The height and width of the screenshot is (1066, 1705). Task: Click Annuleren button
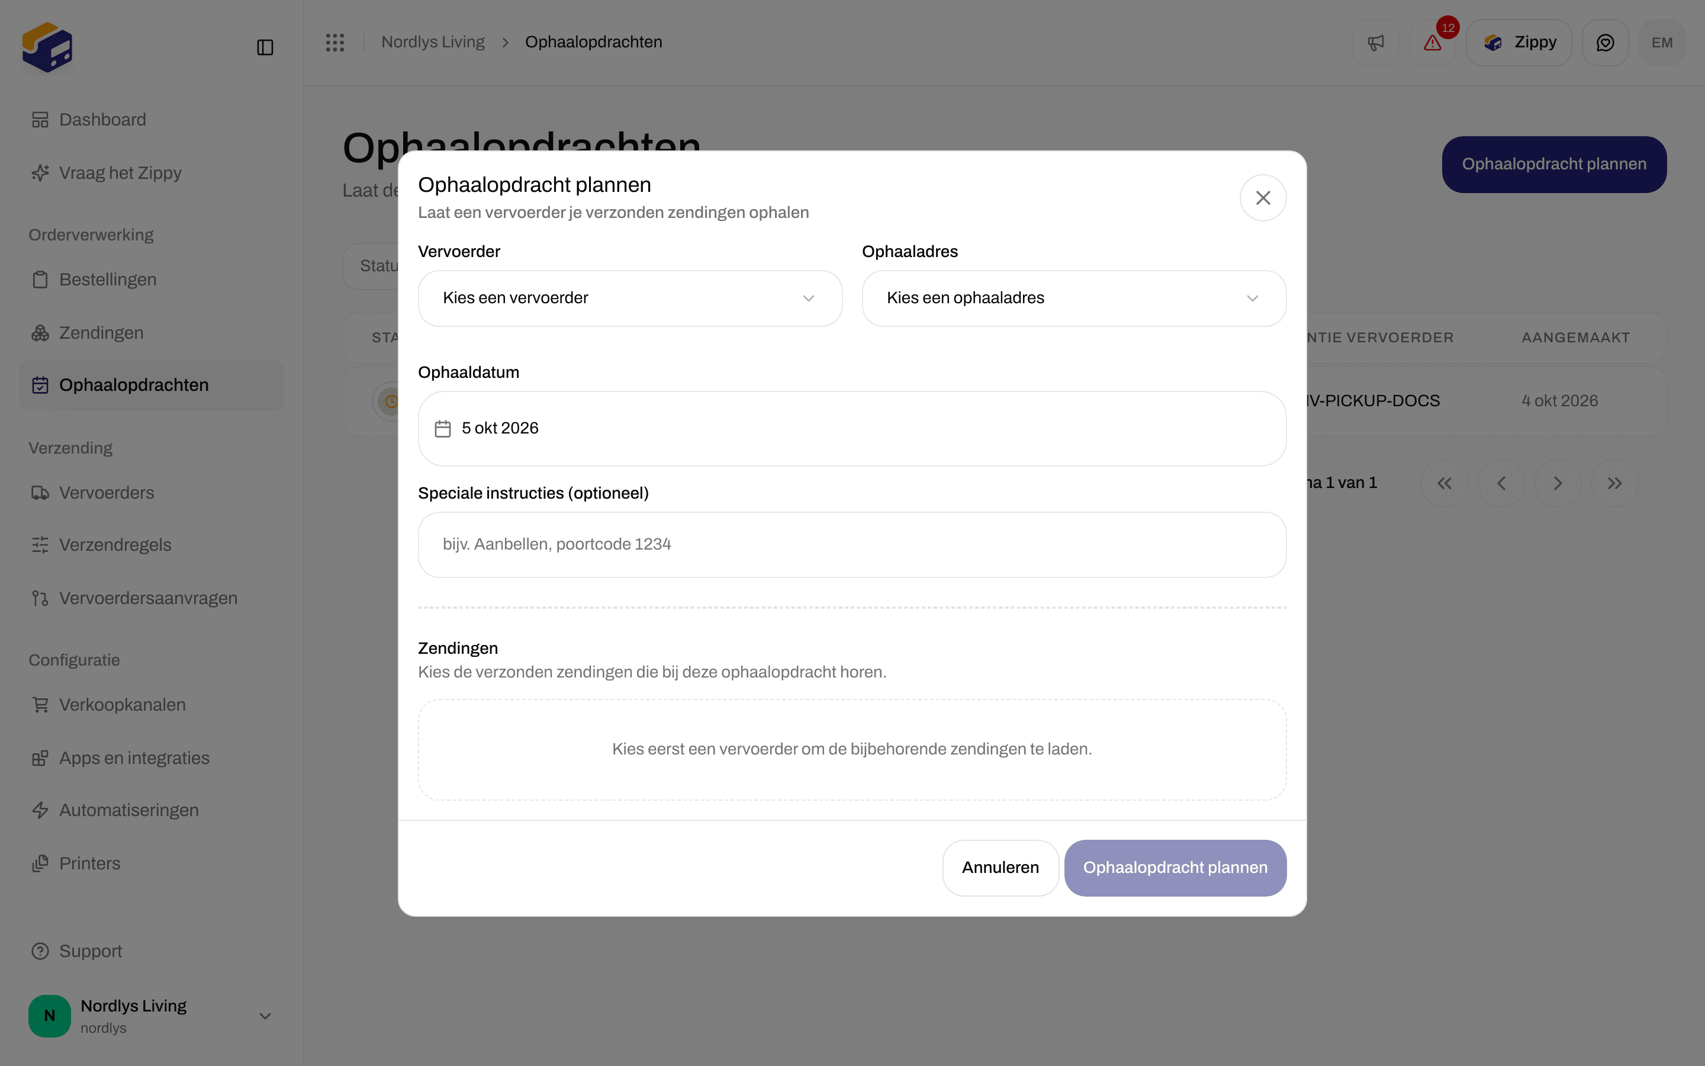[x=1001, y=868]
